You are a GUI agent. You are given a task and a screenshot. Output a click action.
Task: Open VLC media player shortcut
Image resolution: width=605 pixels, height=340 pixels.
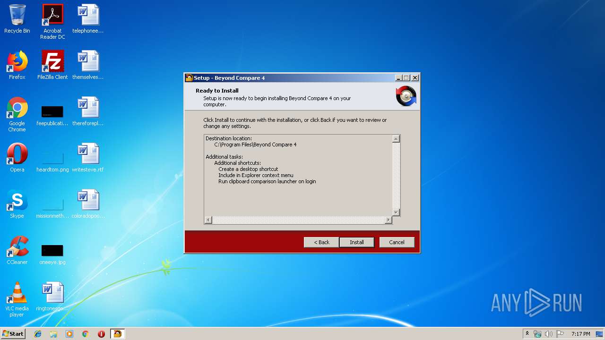tap(17, 299)
